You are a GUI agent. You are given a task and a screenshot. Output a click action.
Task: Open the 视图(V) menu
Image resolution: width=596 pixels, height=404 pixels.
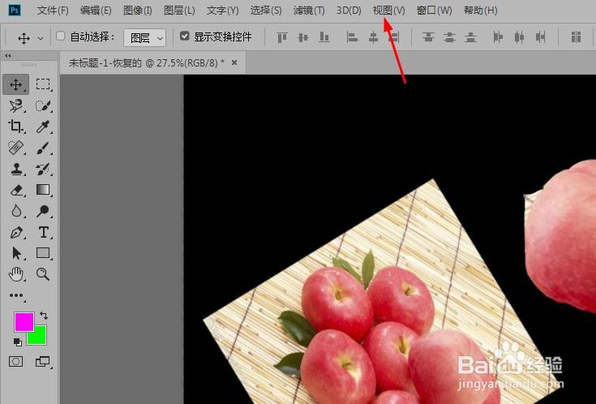tap(388, 11)
